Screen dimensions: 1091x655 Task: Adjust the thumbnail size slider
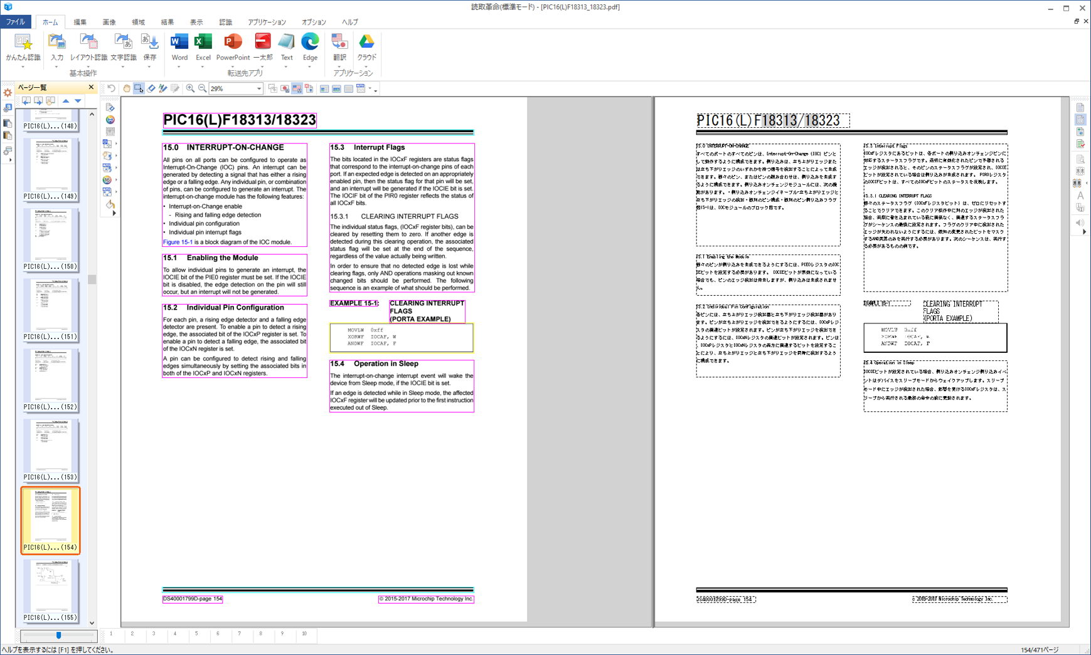coord(58,635)
